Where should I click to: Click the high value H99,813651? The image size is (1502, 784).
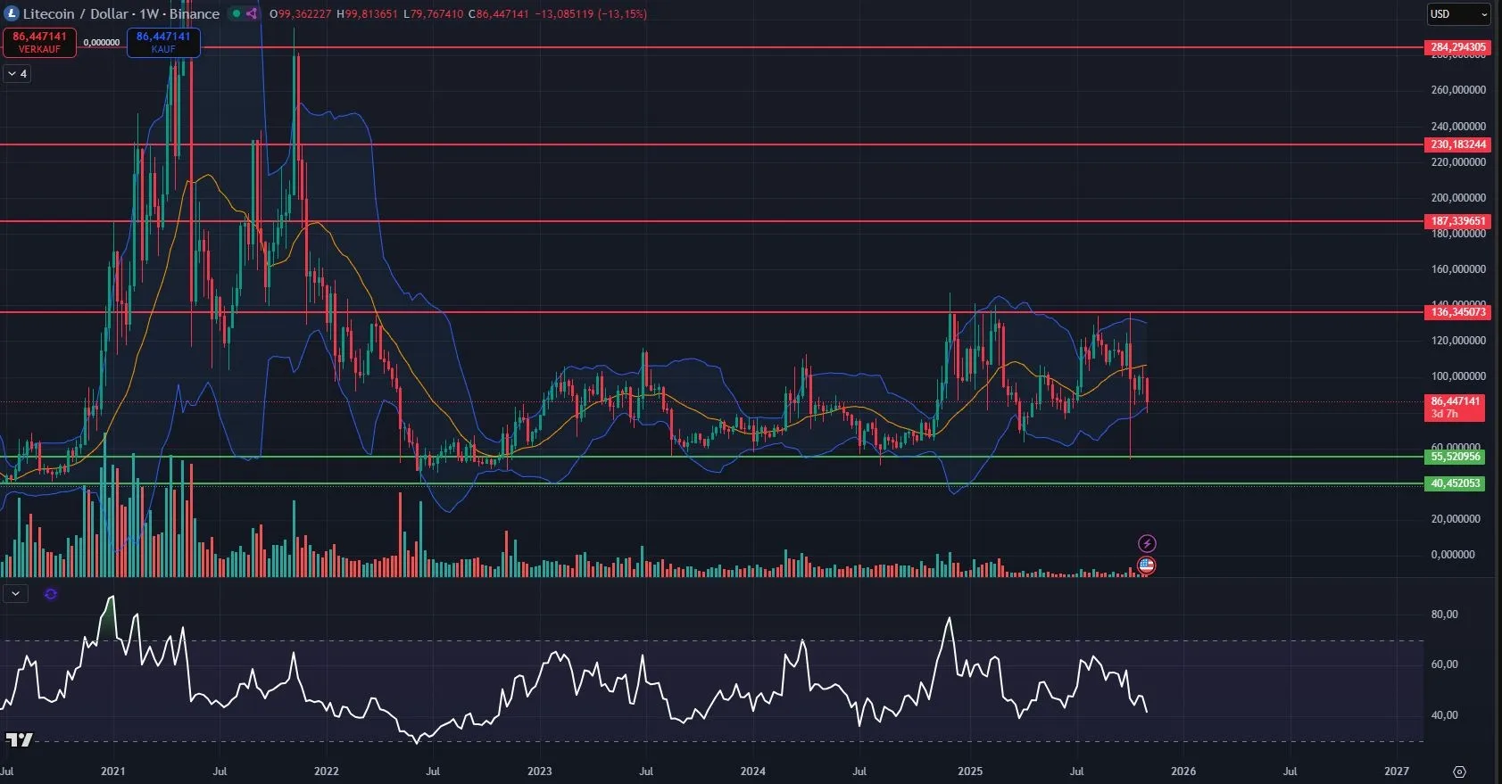pos(367,14)
